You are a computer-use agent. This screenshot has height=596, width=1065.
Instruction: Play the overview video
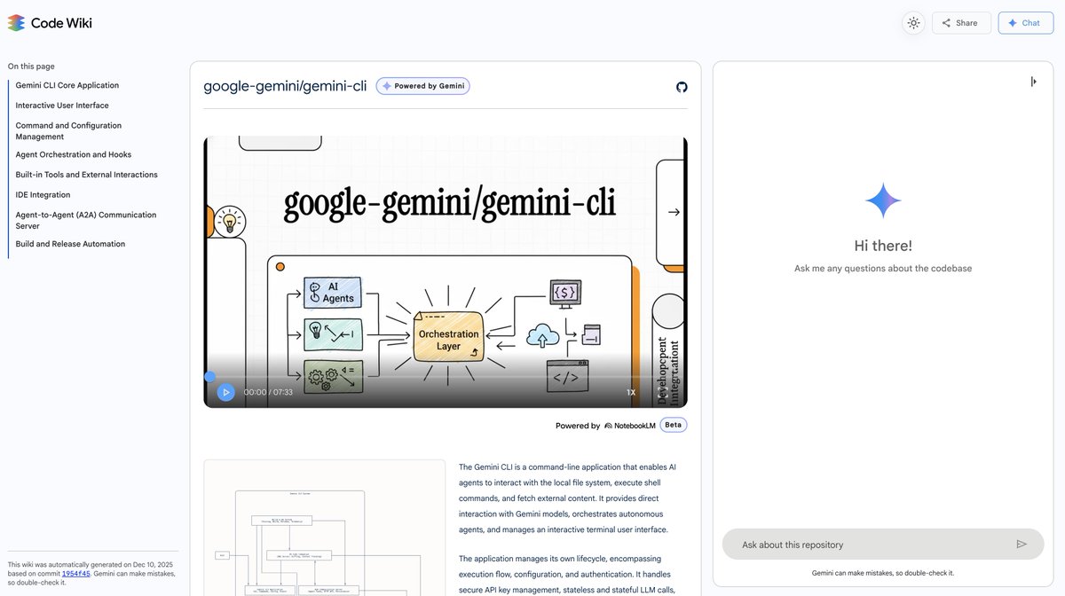pyautogui.click(x=226, y=392)
